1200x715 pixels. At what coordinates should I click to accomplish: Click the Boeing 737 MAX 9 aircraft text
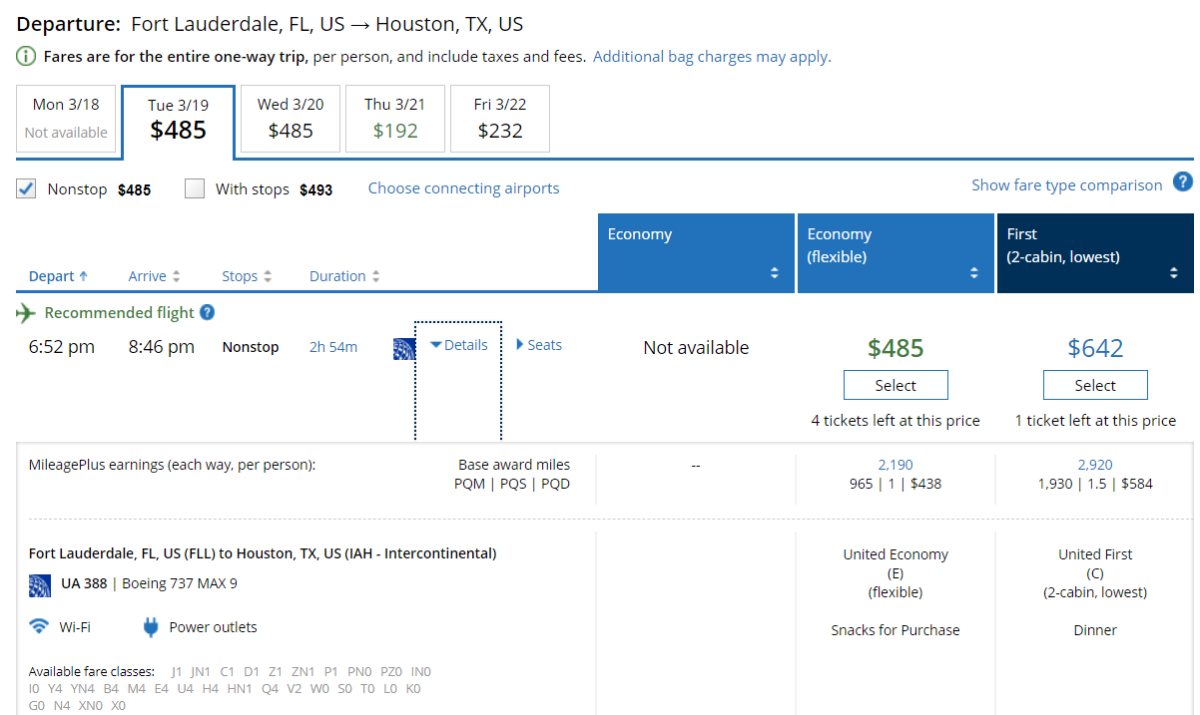[180, 583]
